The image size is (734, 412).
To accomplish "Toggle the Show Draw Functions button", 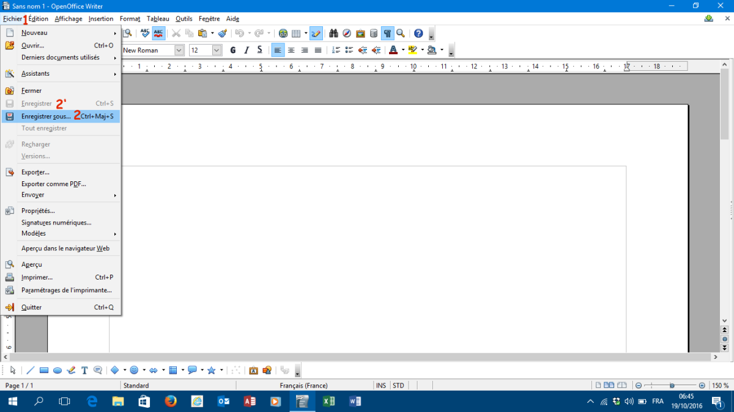I will tap(316, 34).
